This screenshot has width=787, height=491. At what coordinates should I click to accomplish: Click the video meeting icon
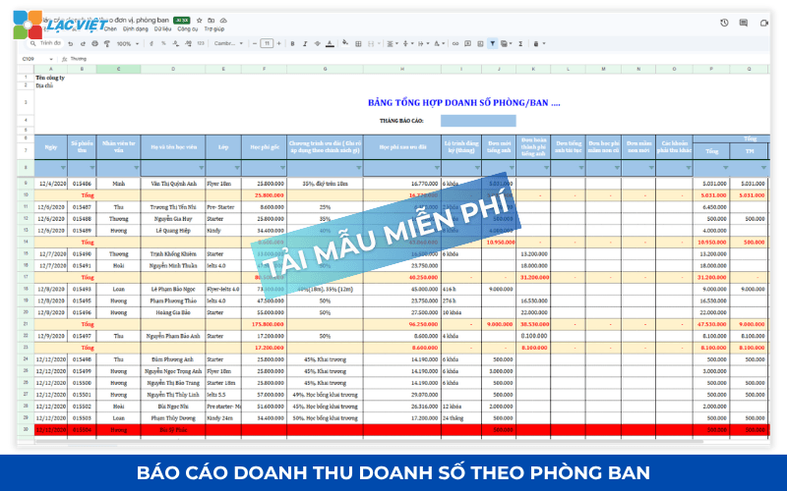pos(764,23)
